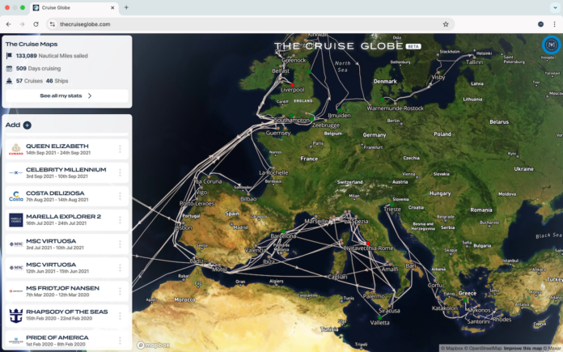
Task: Click the Royal Caribbean logo on Rhapsody
Action: (15, 315)
